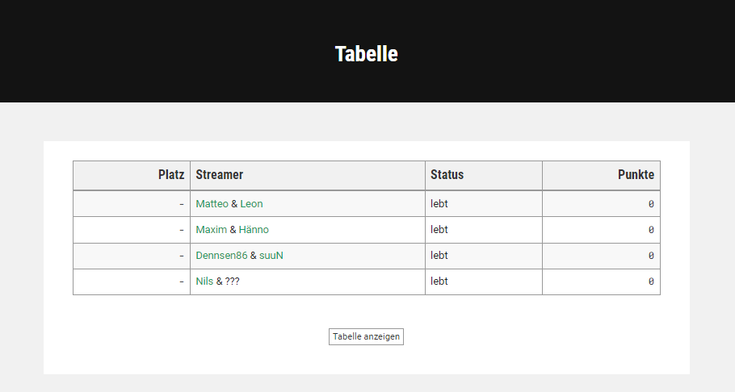Click the points value in Matteo & Leon row
735x392 pixels.
click(x=651, y=204)
